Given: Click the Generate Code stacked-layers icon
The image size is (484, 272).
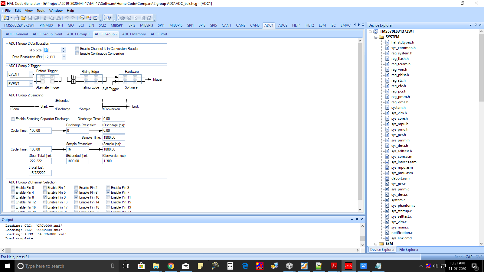Looking at the screenshot, I should click(109, 18).
